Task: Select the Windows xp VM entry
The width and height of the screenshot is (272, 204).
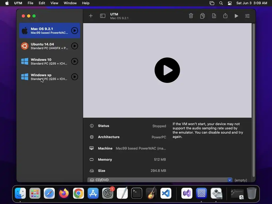Action: (x=50, y=77)
